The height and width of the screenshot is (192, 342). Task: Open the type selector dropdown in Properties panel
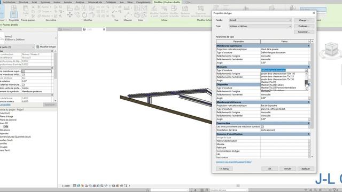56,38
